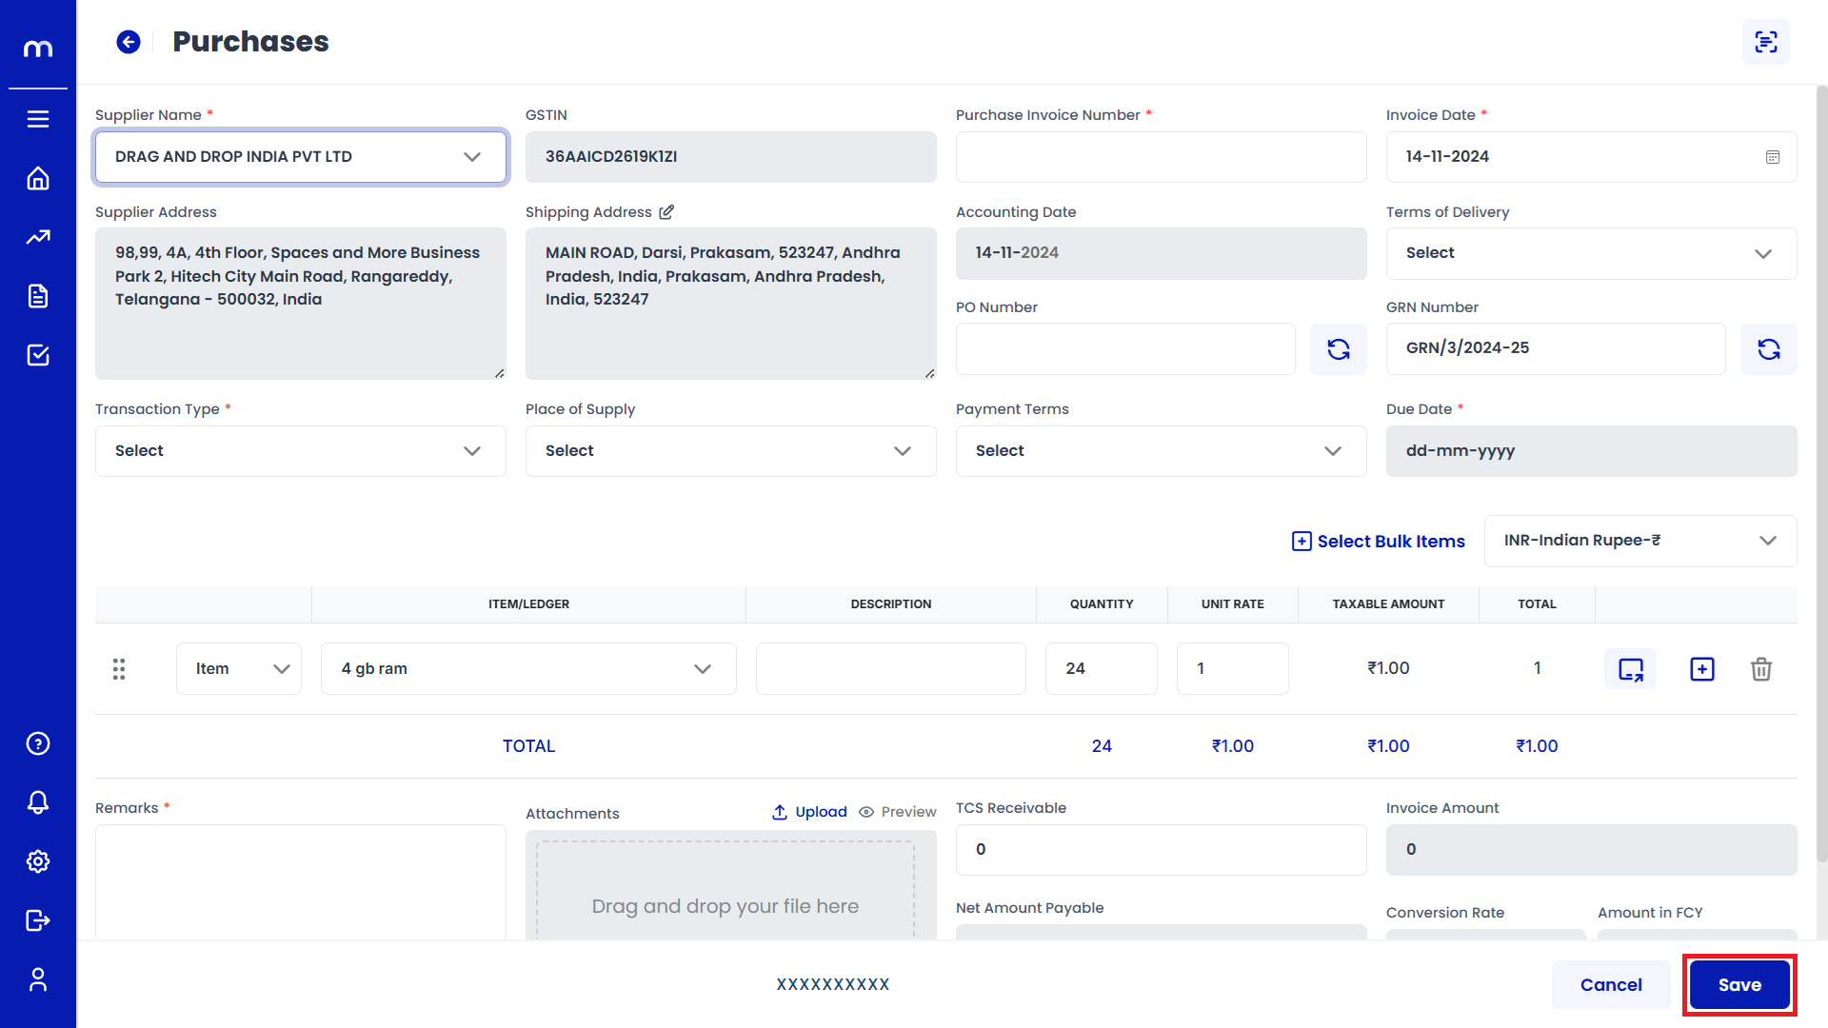Toggle attachment Preview eye
1828x1028 pixels.
pyautogui.click(x=866, y=812)
